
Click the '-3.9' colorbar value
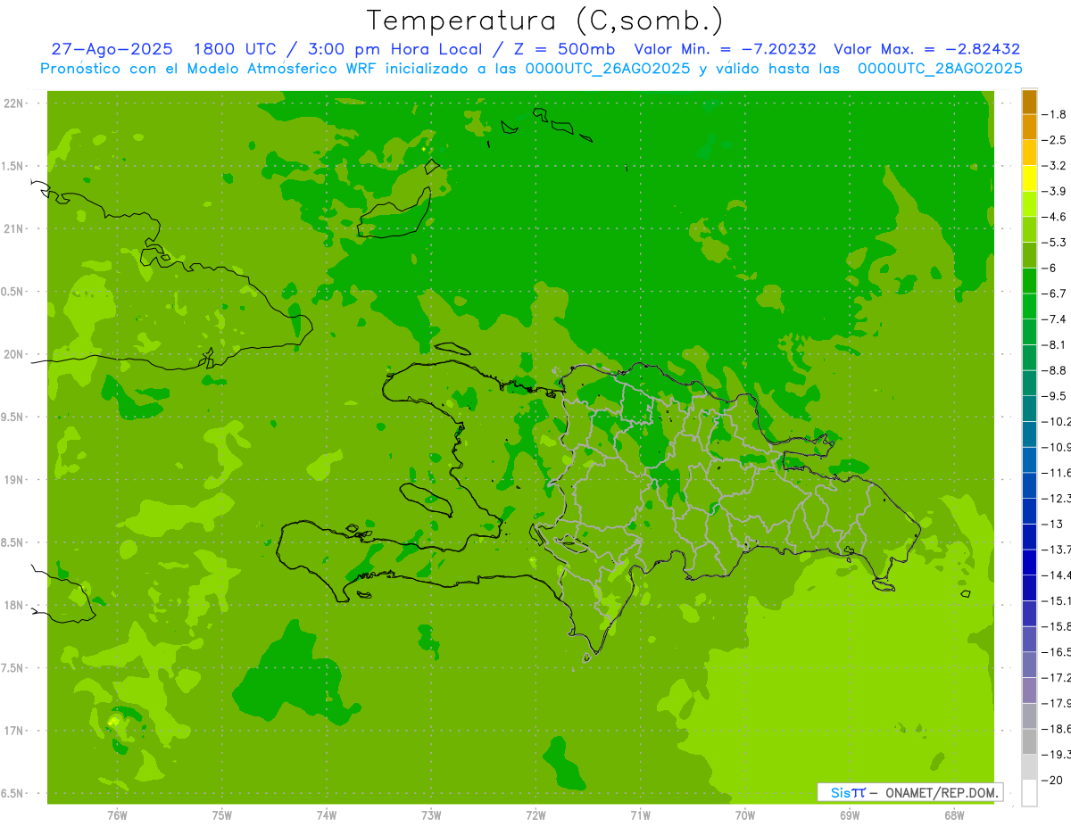coord(1055,191)
